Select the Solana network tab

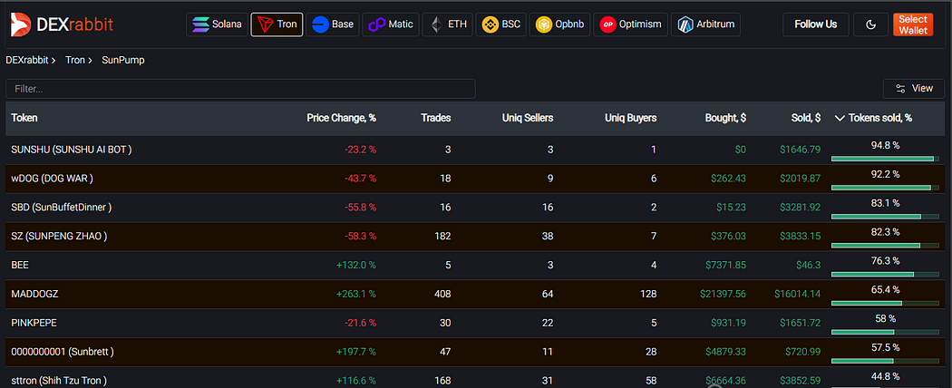(x=217, y=24)
